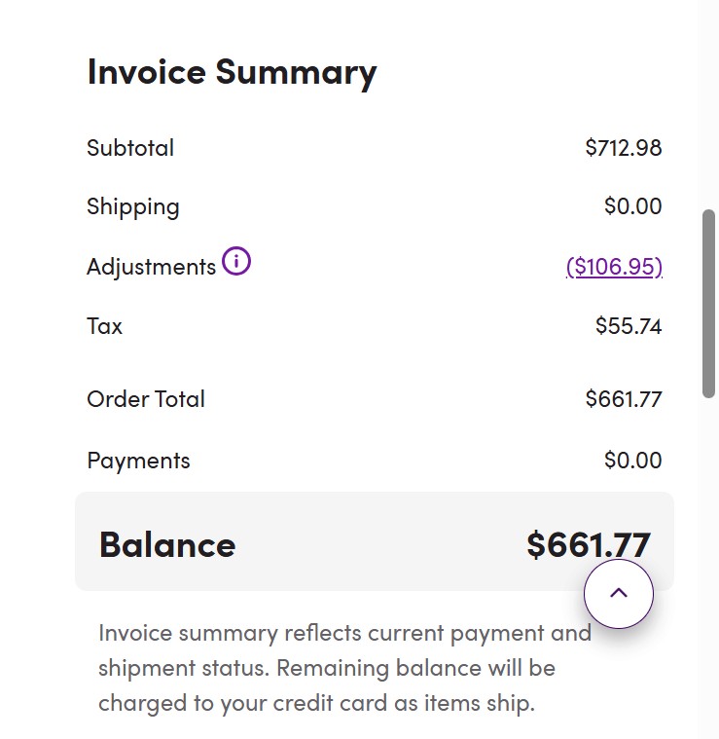The width and height of the screenshot is (719, 739).
Task: Select the Shipping $0.00 amount
Action: [632, 206]
